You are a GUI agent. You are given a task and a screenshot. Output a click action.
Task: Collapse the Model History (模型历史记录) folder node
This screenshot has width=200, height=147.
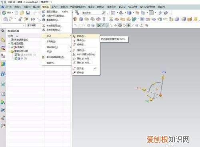tap(9, 51)
